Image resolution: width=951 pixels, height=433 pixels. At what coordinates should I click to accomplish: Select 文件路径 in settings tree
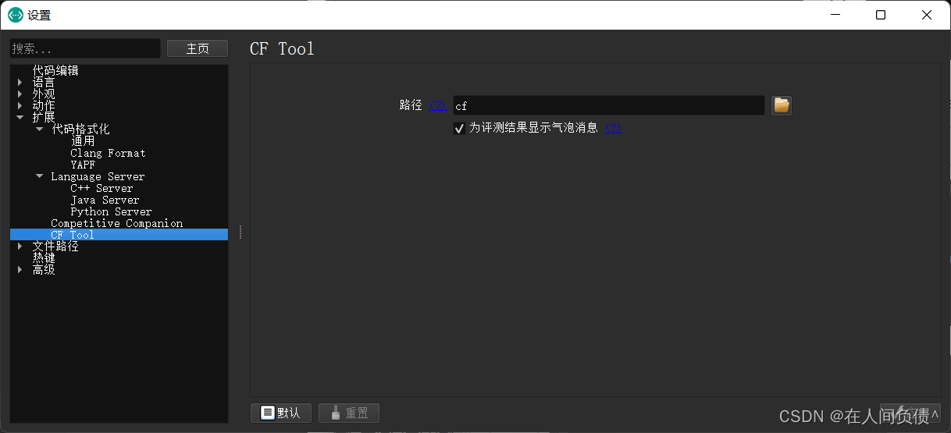point(55,247)
